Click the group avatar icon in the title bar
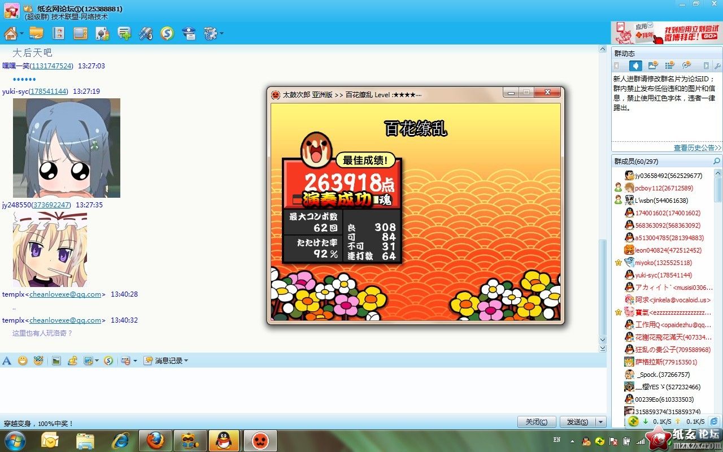This screenshot has height=452, width=723. coord(11,11)
